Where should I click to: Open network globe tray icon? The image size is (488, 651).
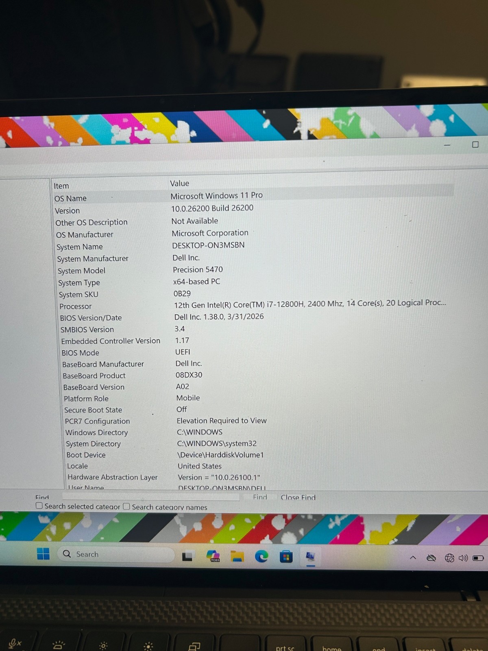(x=449, y=558)
